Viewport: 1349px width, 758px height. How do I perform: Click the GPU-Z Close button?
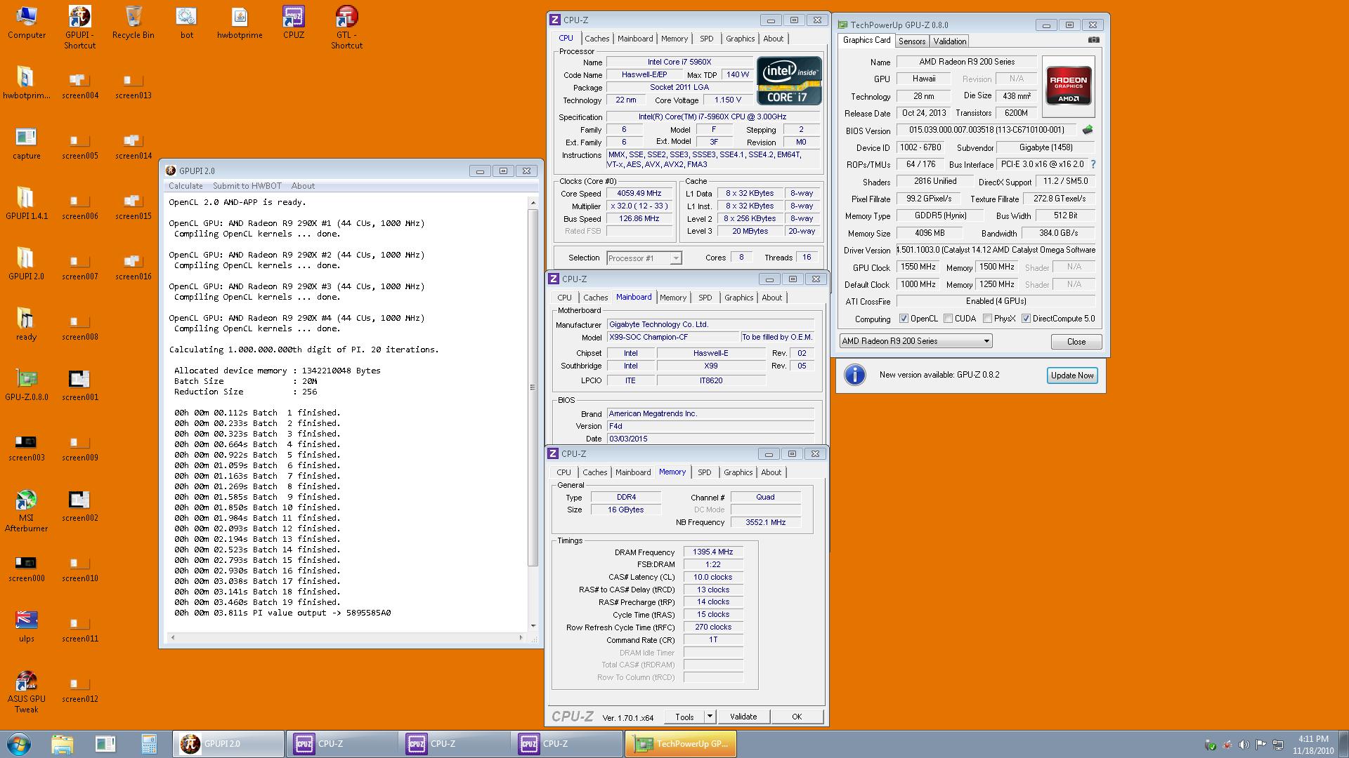(1076, 342)
